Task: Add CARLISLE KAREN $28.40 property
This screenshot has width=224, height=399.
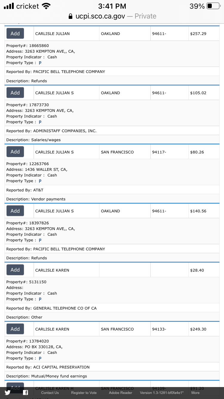Action: click(x=15, y=270)
